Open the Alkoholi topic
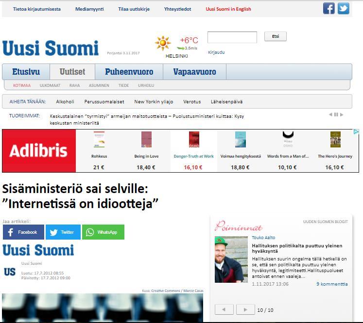363x323 pixels. (x=65, y=102)
